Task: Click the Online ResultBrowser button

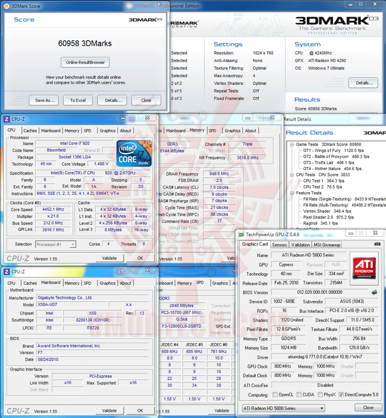Action: [x=85, y=63]
